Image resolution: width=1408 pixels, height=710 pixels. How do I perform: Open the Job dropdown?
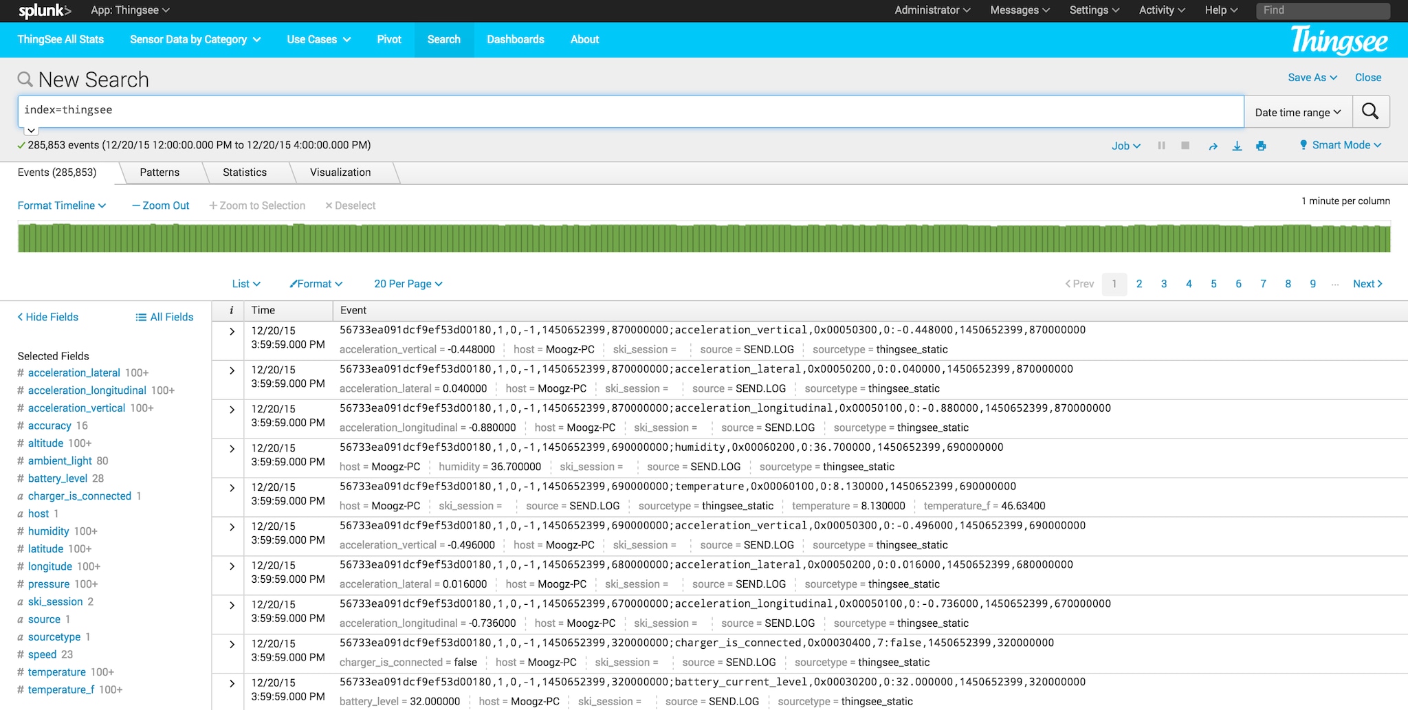tap(1125, 146)
